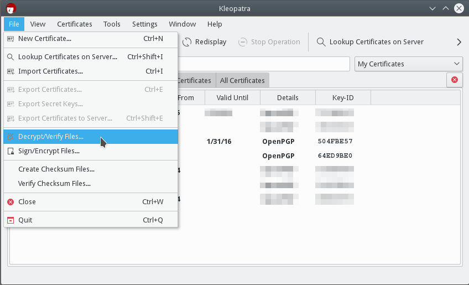The width and height of the screenshot is (469, 285).
Task: Select Decrypt/Verify Files menu entry
Action: 51,137
